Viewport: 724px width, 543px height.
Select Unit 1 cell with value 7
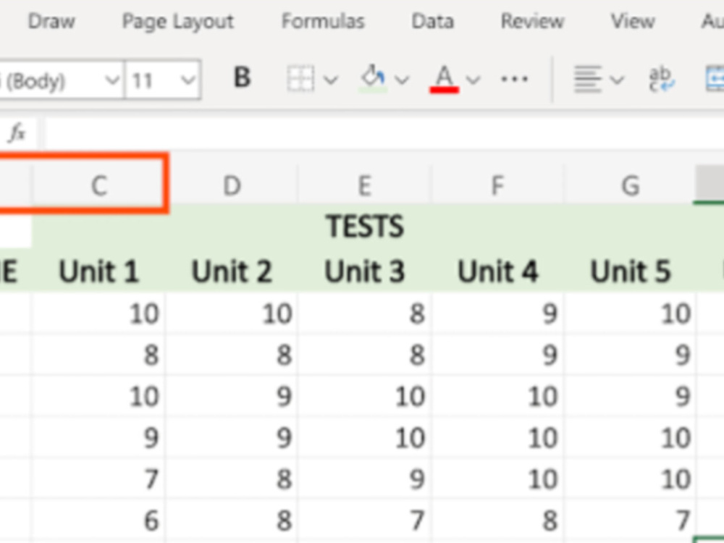coord(98,479)
